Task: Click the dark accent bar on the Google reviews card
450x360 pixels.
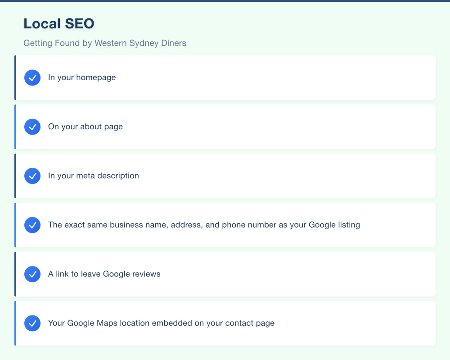Action: [x=15, y=274]
